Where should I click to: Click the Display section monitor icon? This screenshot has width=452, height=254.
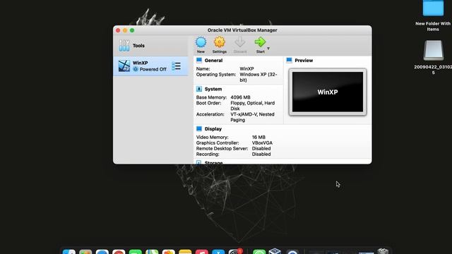pos(199,128)
